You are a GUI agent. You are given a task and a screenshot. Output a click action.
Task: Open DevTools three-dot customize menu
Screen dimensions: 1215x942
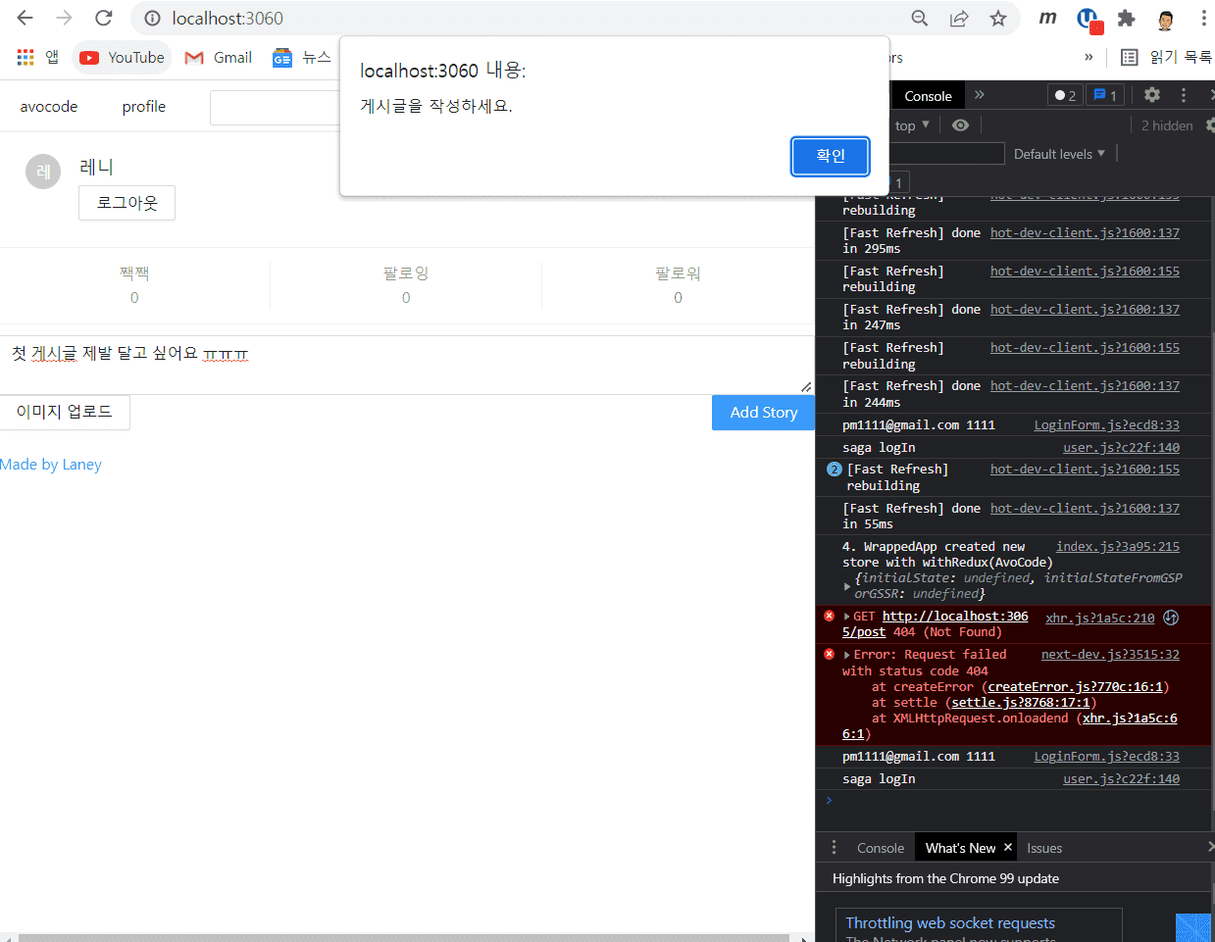[x=1184, y=95]
